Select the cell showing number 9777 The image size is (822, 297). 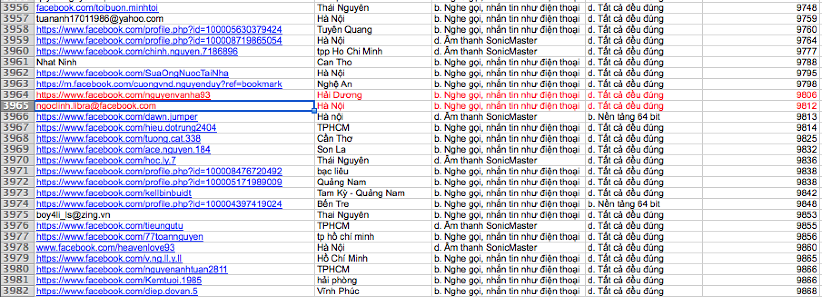(x=806, y=51)
